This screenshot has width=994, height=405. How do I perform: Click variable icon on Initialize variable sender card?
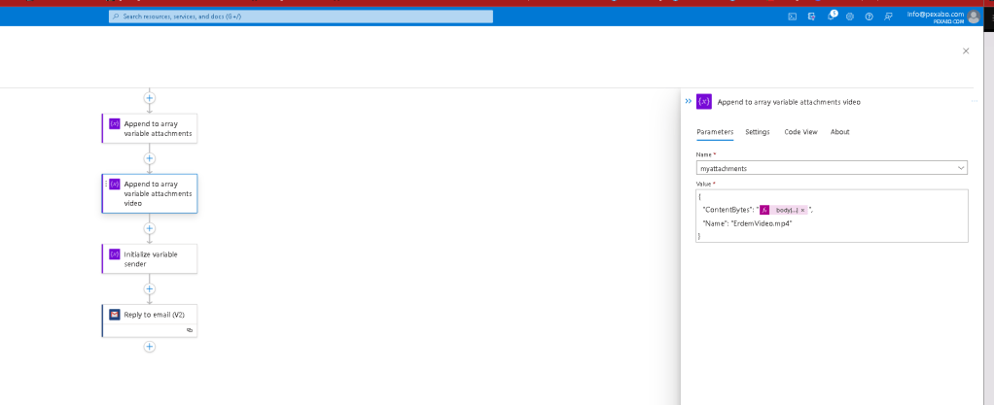114,254
